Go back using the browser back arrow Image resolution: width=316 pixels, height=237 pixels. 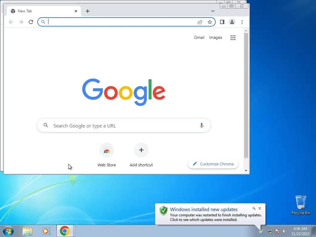click(x=11, y=22)
